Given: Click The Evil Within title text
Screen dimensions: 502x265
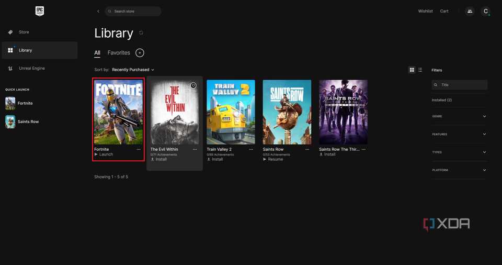Looking at the screenshot, I should tap(164, 149).
